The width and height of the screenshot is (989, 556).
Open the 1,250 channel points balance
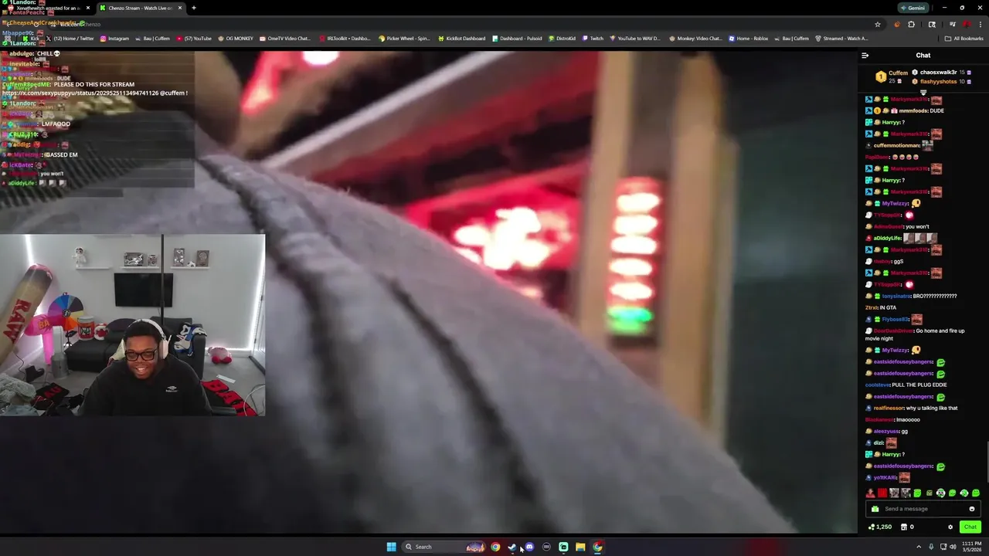880,527
